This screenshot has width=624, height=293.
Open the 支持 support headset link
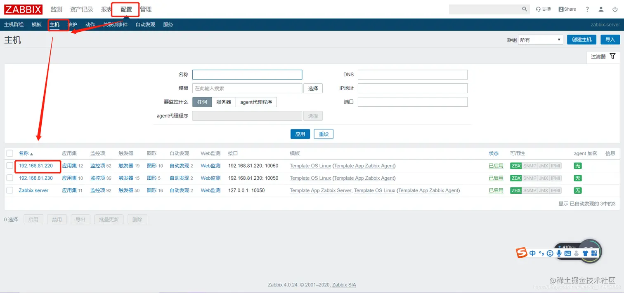(x=543, y=9)
